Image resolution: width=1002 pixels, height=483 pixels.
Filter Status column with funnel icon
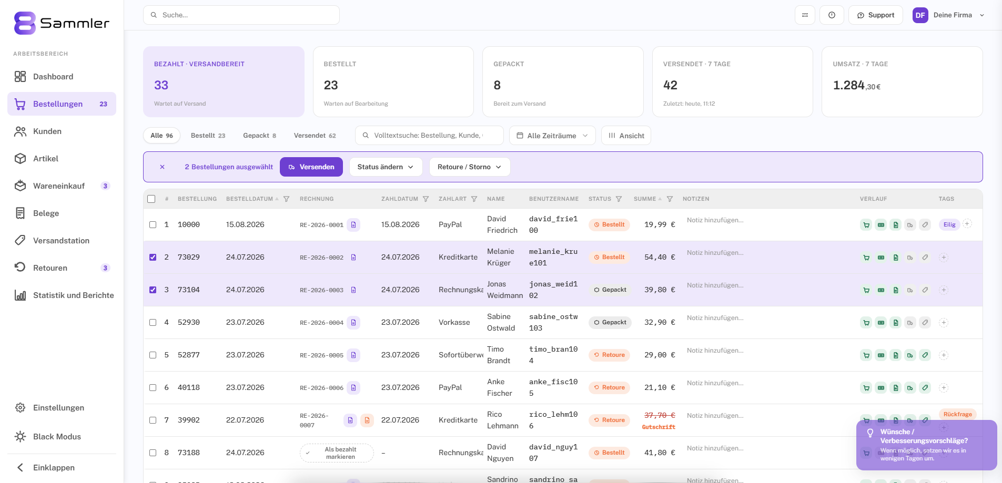619,199
